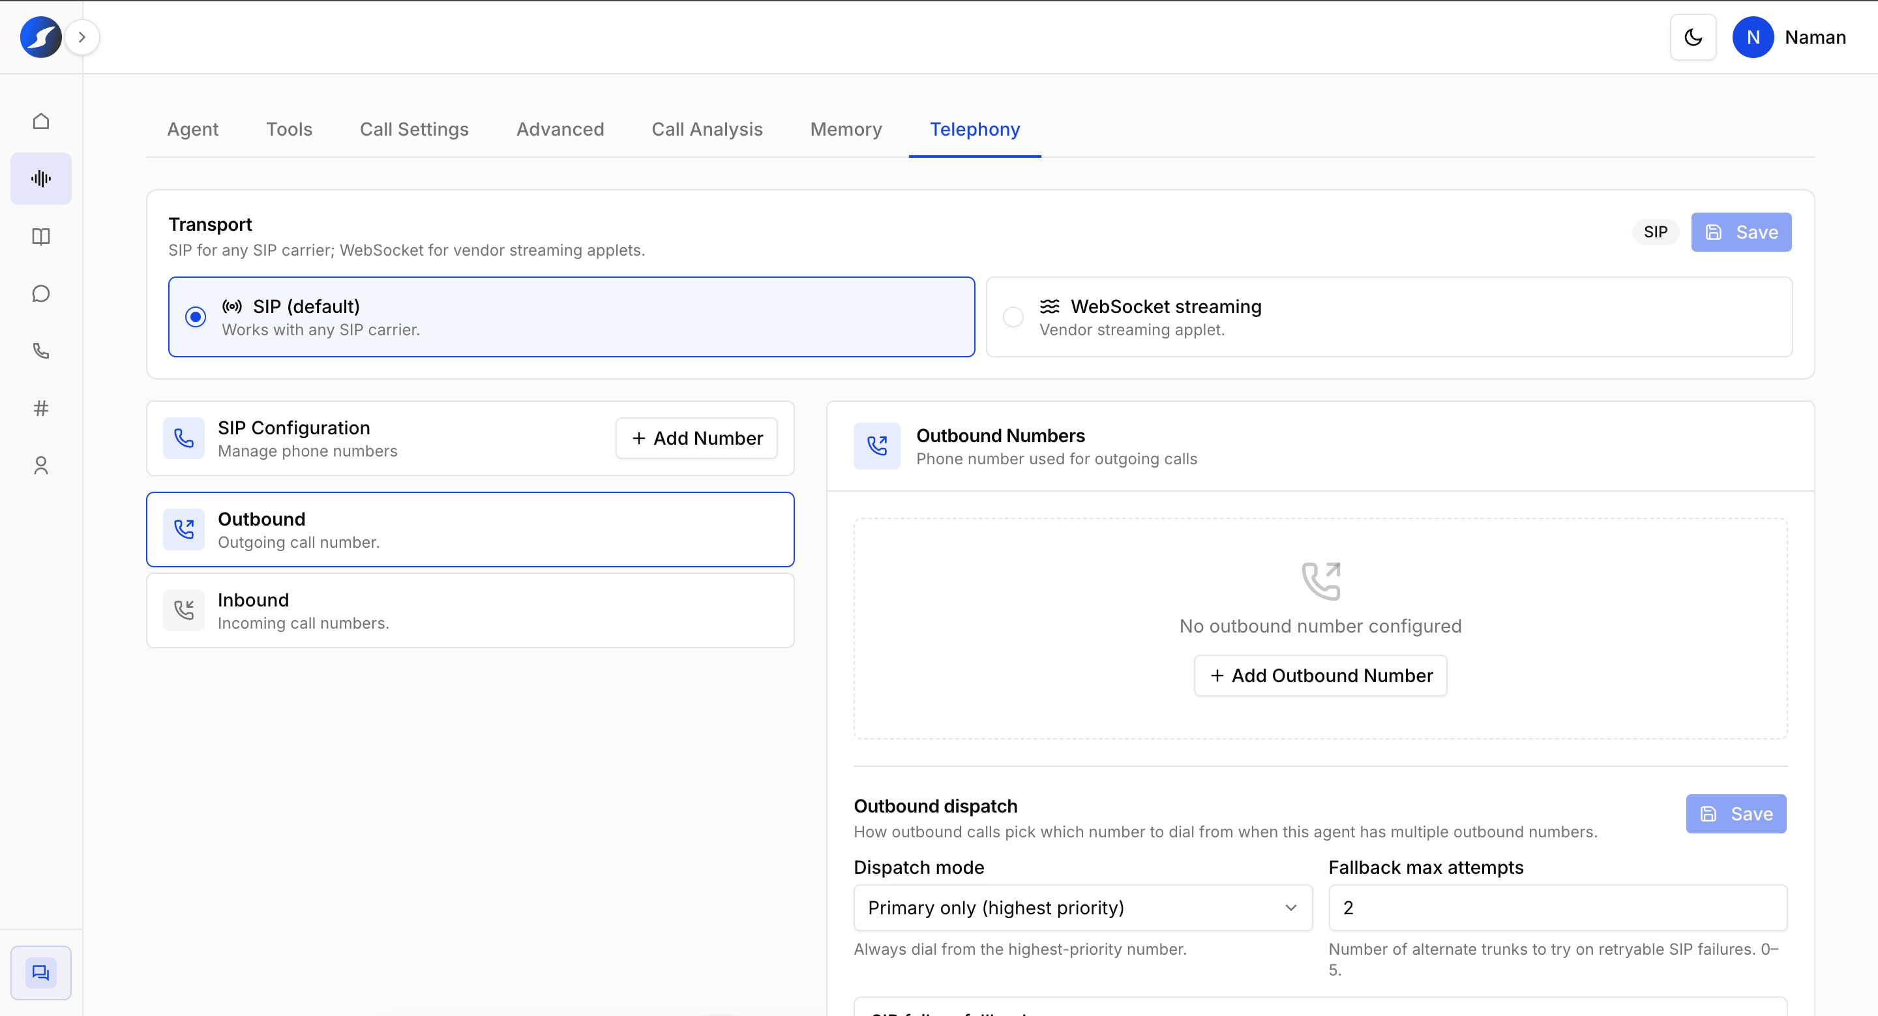
Task: Save the Transport settings
Action: [x=1741, y=233]
